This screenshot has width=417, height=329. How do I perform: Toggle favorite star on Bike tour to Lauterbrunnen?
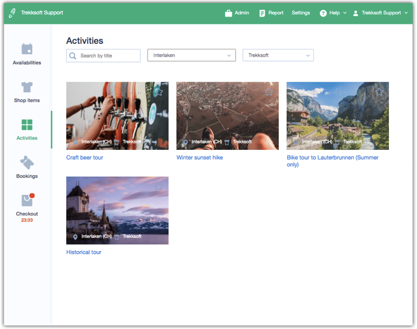point(379,92)
